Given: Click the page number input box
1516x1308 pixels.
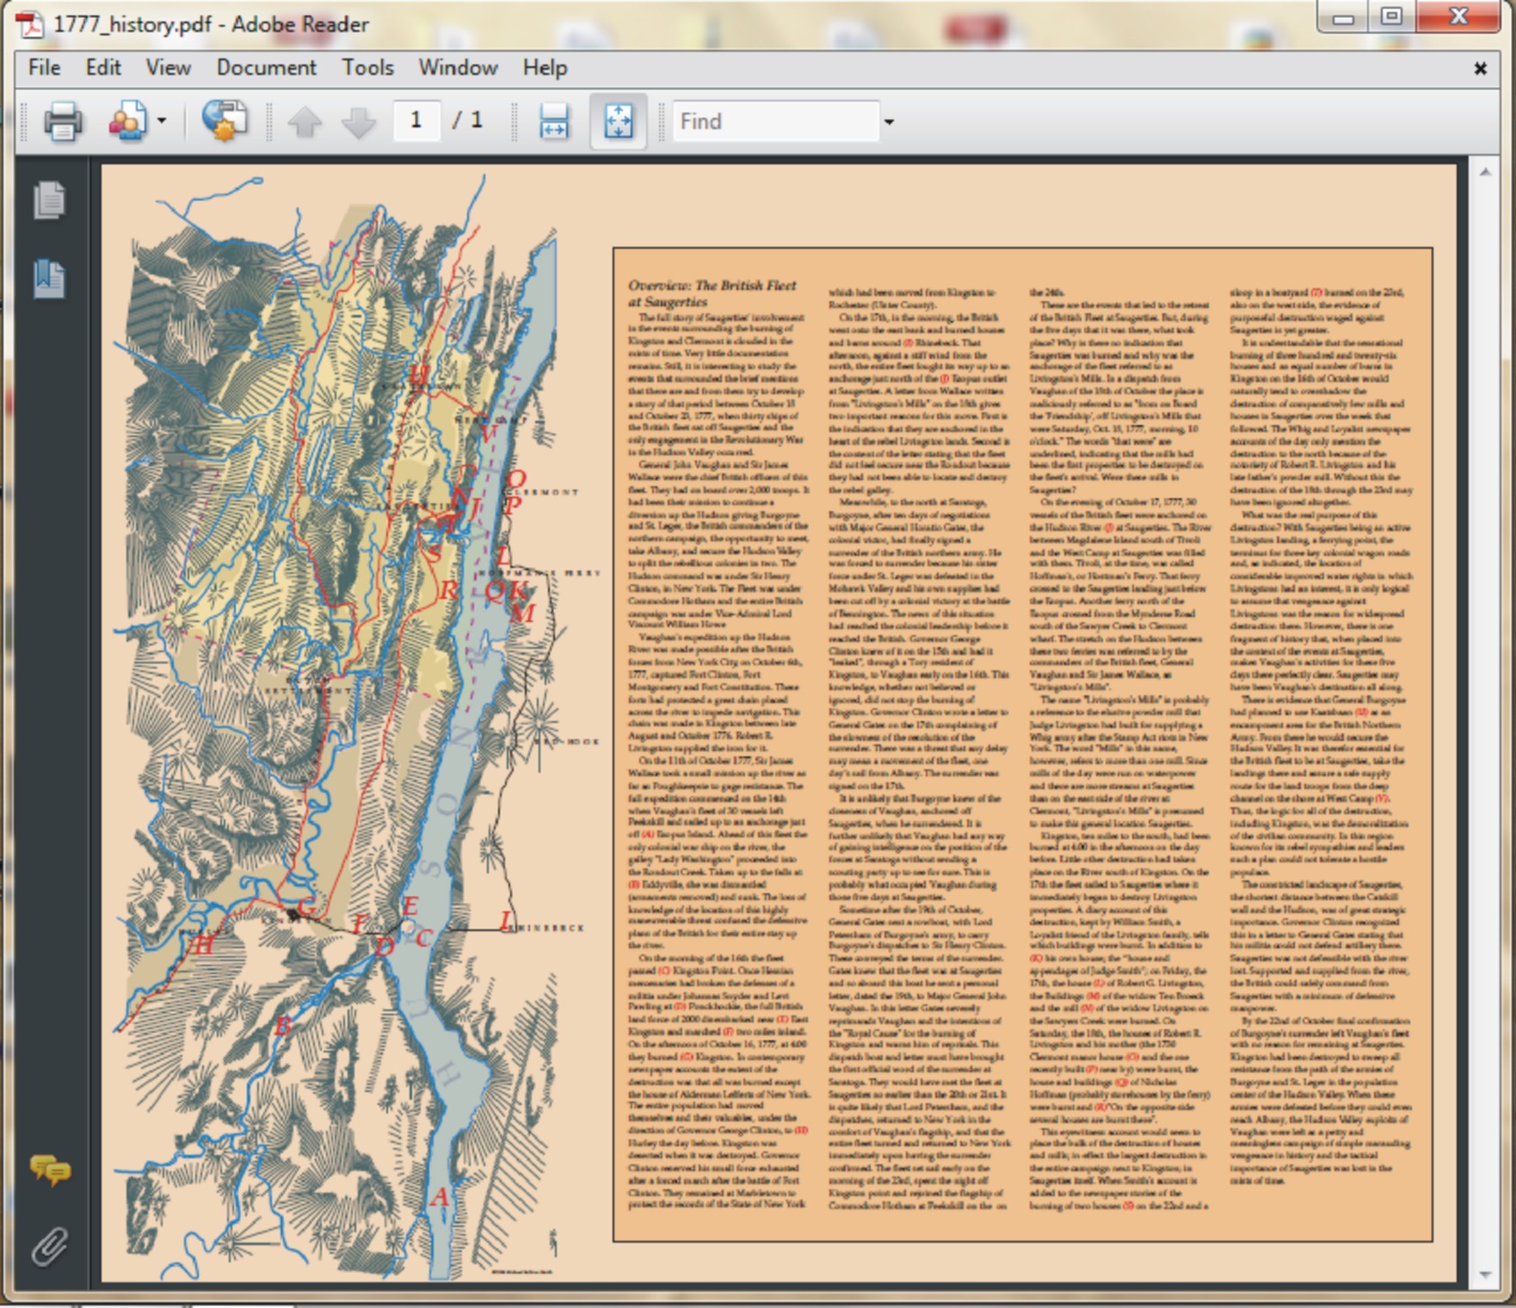Looking at the screenshot, I should (417, 120).
